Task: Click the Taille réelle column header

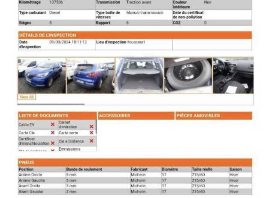Action: (x=202, y=169)
